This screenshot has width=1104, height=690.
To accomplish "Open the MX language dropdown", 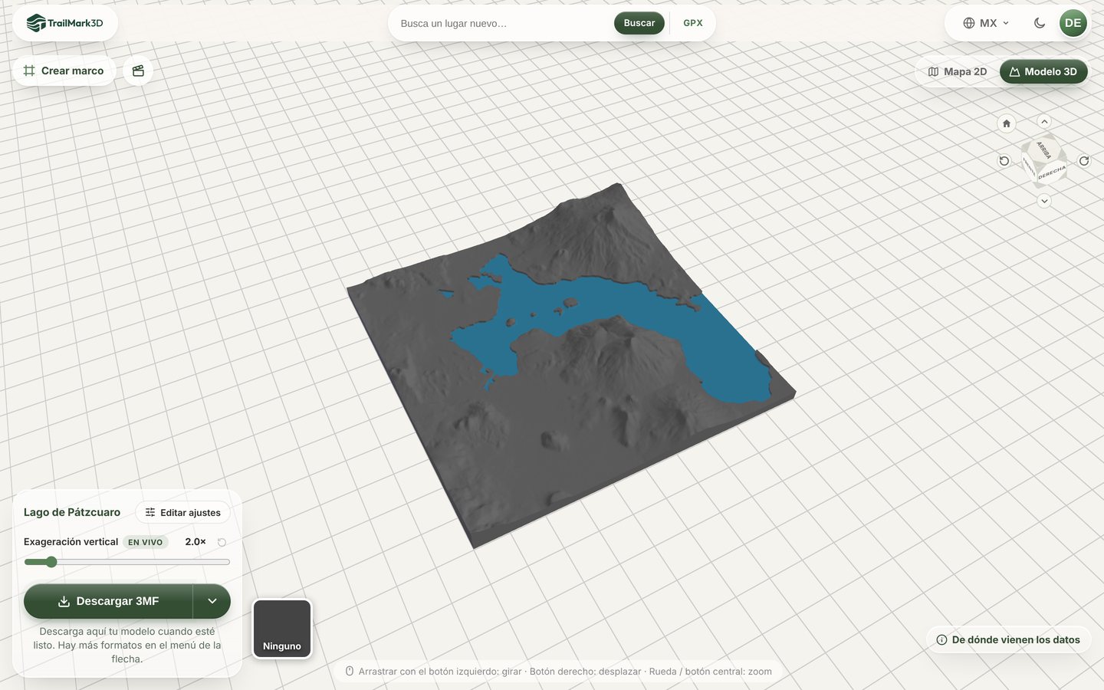I will [x=987, y=23].
